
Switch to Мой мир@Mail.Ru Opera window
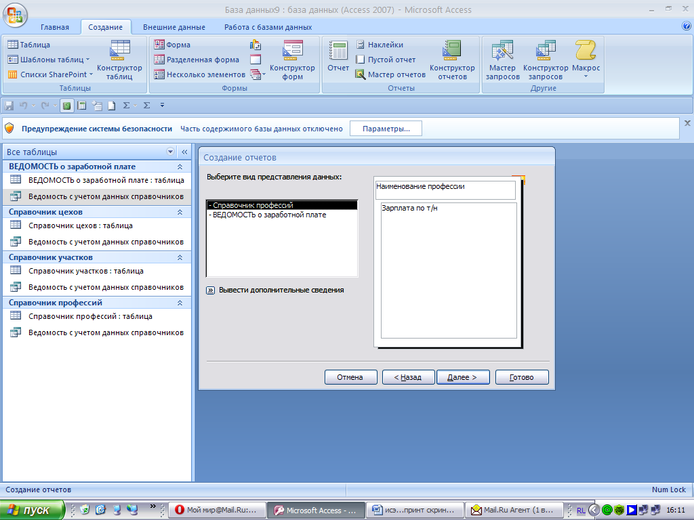(218, 511)
